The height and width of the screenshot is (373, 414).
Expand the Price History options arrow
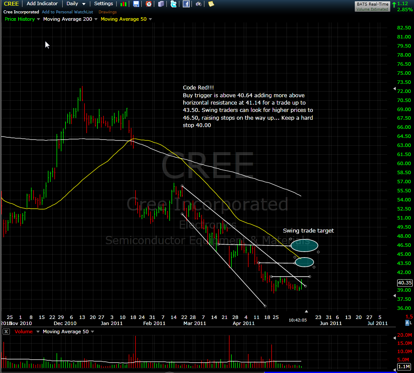click(38, 19)
